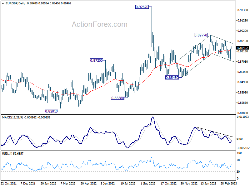Viewport: 250px width, 187px height.
Task: Click the 0.81830 price axis value
Action: click(x=243, y=113)
